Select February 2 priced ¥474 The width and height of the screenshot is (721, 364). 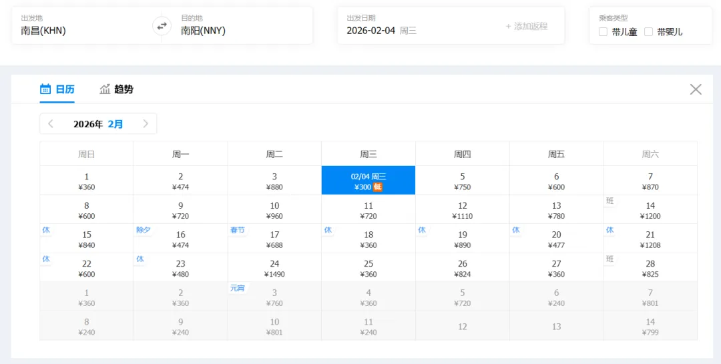(181, 181)
